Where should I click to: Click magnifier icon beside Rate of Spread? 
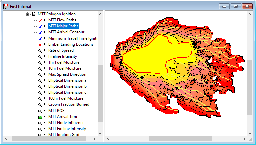point(40,51)
